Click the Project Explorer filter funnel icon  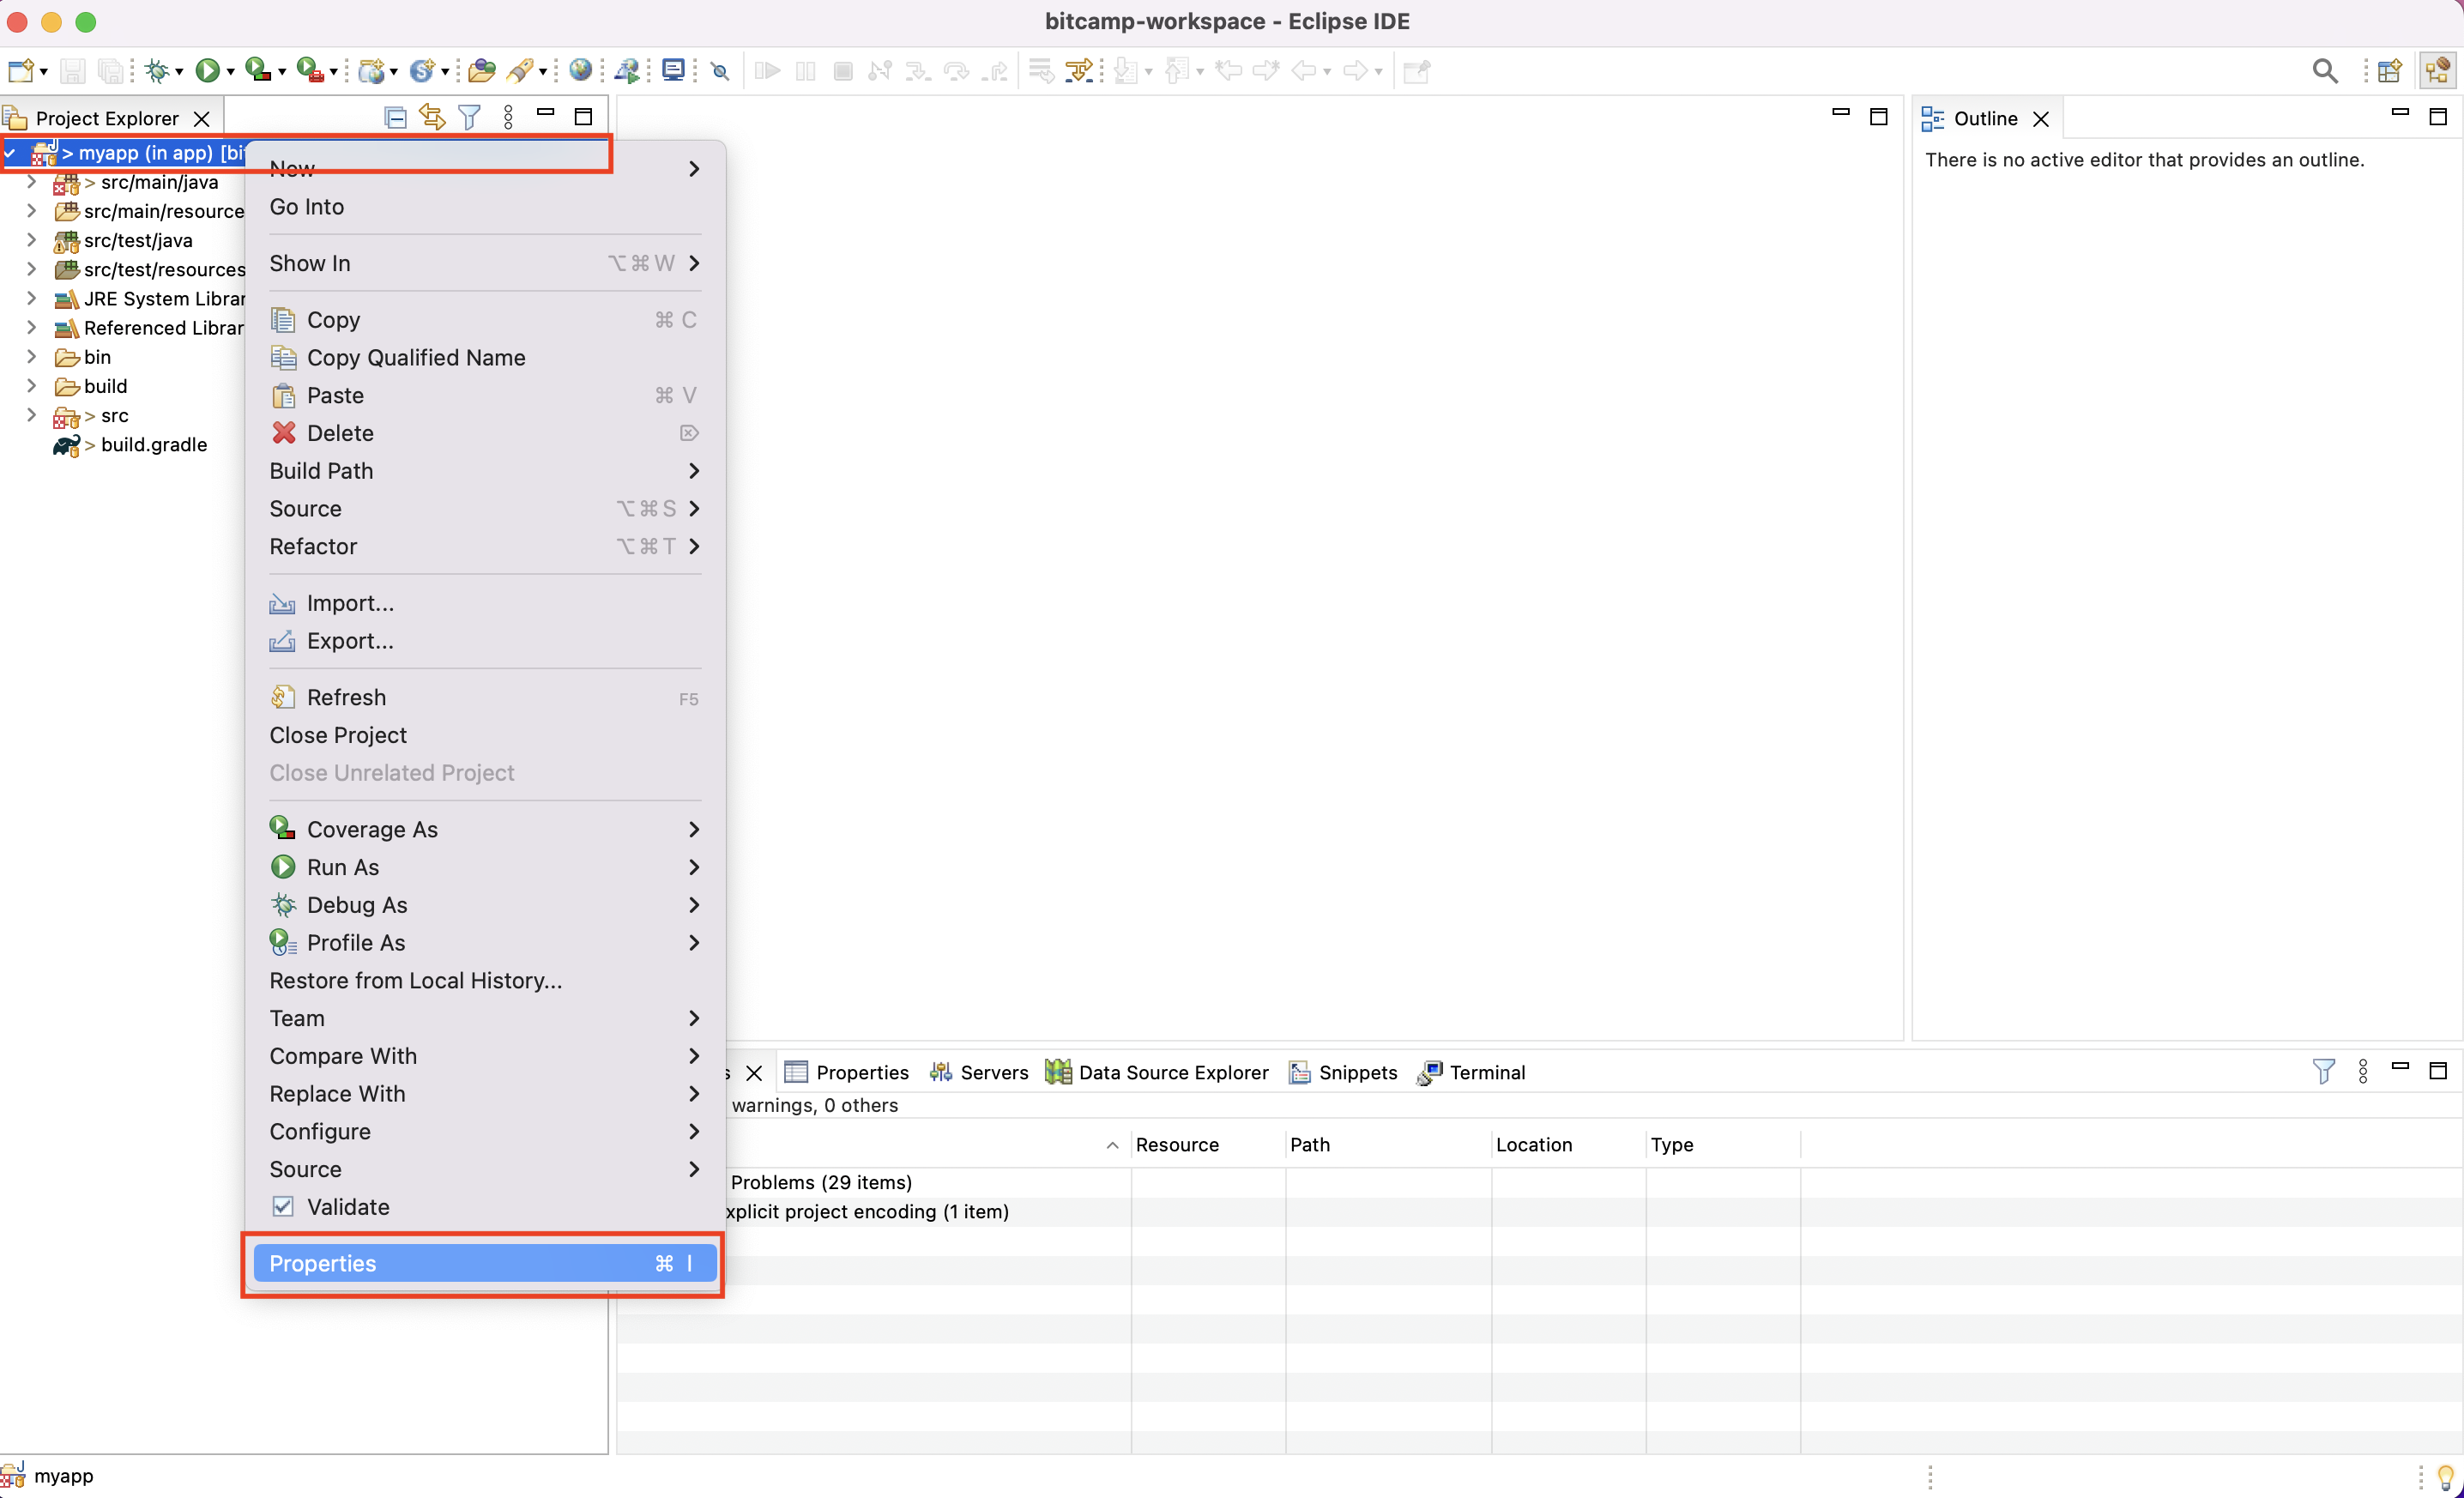(x=469, y=118)
